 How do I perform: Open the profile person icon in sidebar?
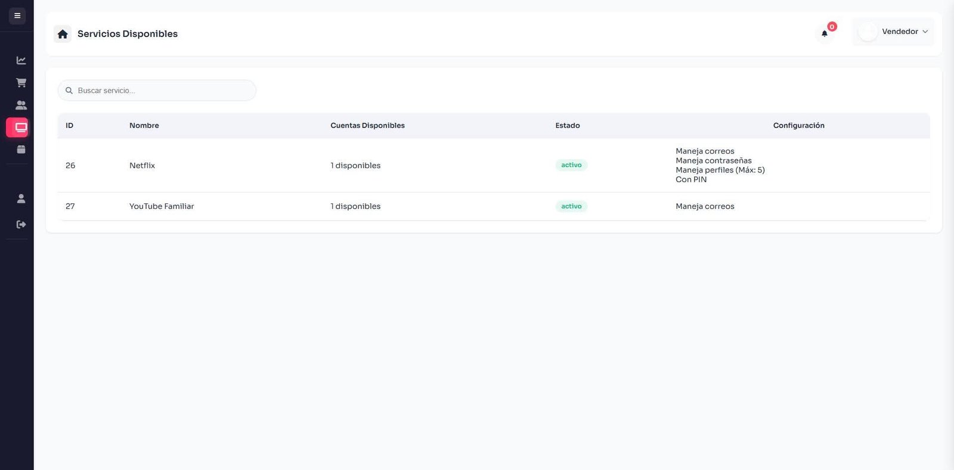pyautogui.click(x=21, y=199)
